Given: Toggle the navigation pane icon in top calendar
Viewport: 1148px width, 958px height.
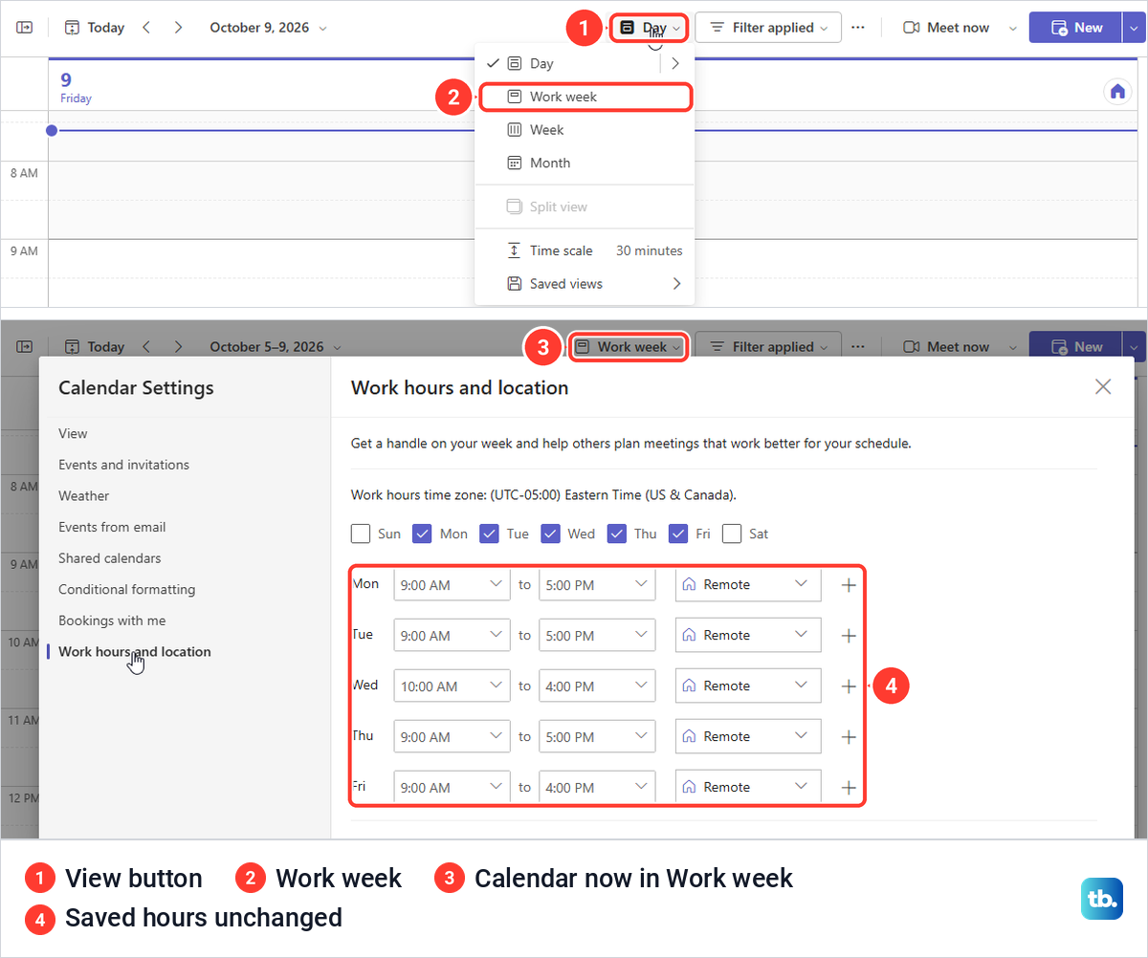Looking at the screenshot, I should point(25,28).
